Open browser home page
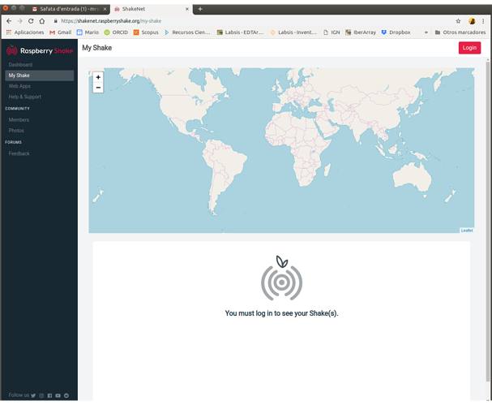The width and height of the screenshot is (492, 405). 41,21
